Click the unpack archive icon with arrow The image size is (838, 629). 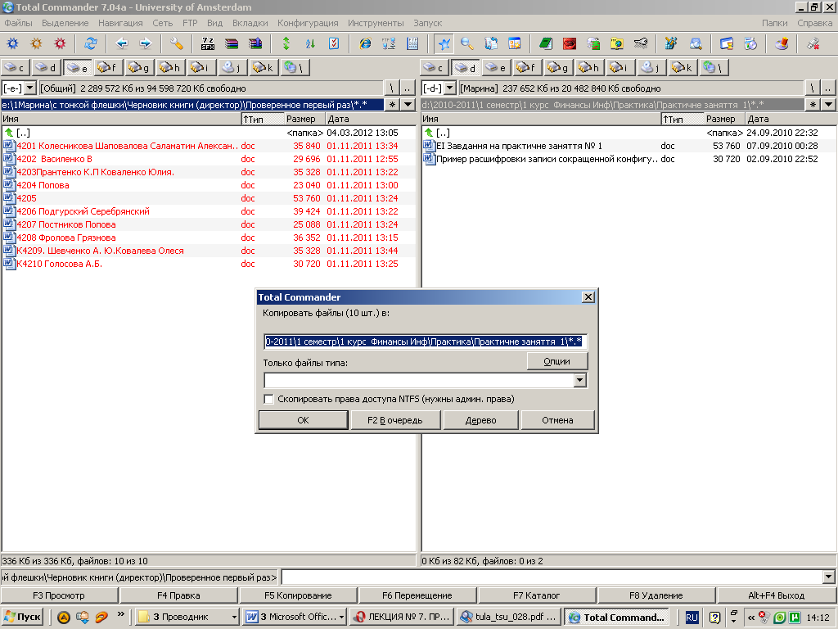(255, 44)
